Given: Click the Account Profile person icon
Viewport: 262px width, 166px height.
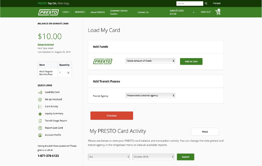Looking at the screenshot, I should (40, 135).
